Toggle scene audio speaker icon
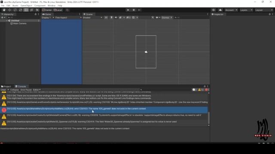This screenshot has height=154, width=275. (116, 18)
